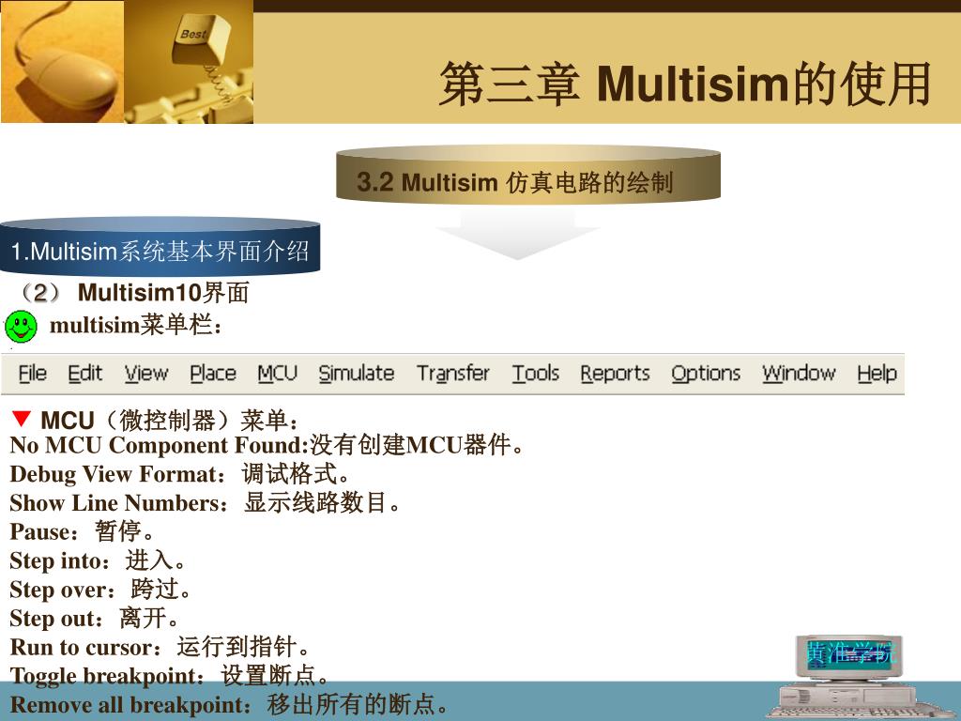Click the line 'Toggle breakpoint'

(170, 676)
